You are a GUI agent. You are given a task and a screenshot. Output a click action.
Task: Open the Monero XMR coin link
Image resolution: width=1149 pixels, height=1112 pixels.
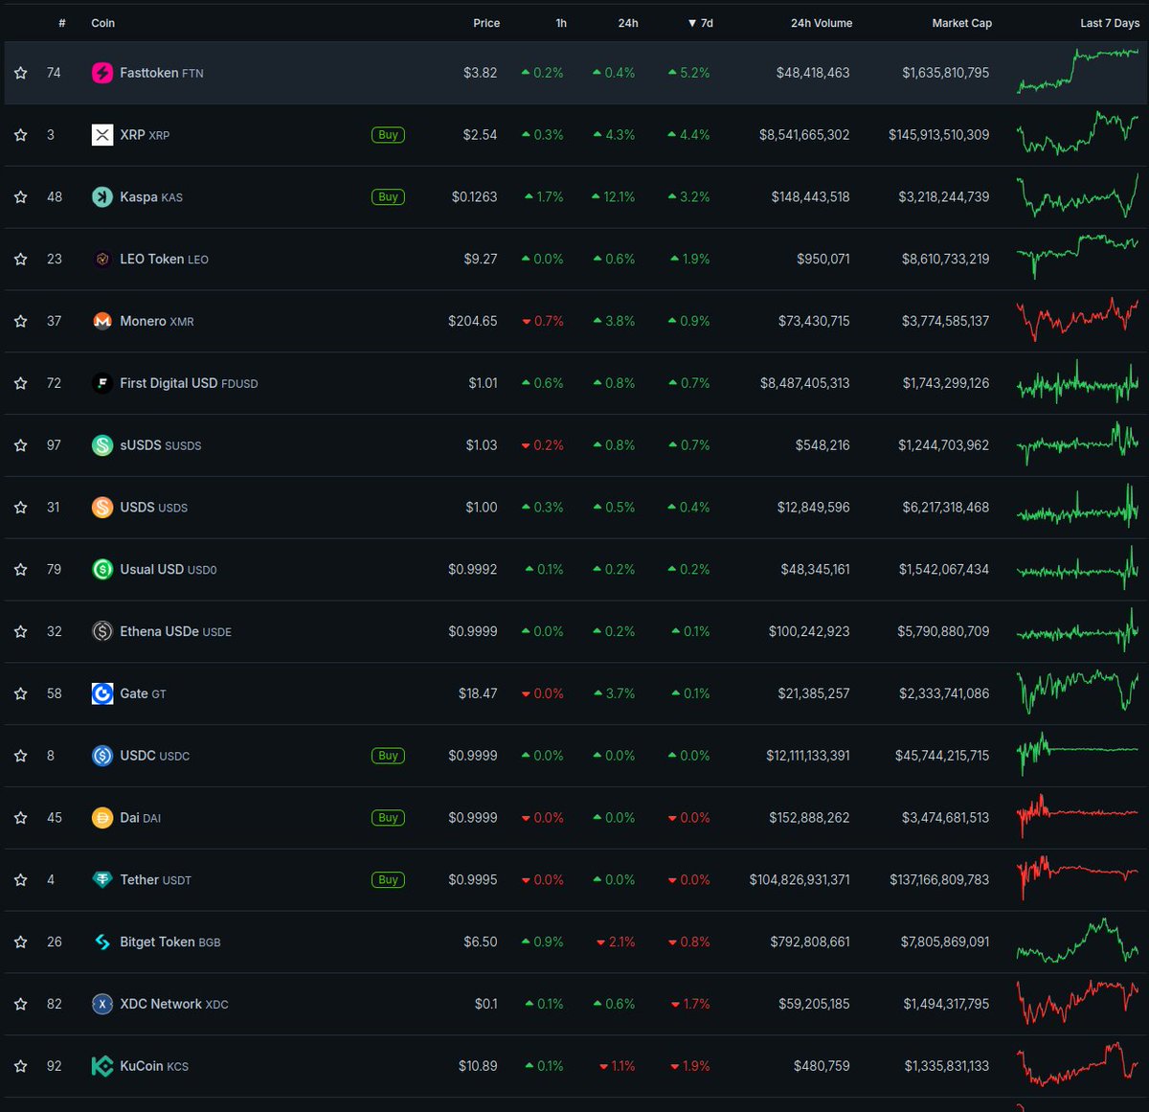[x=157, y=321]
